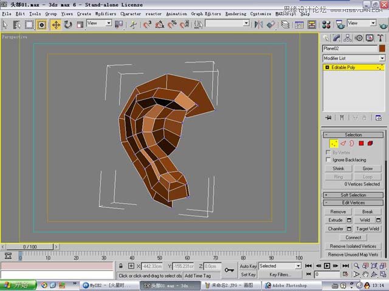Click the 0 / 100 time slider
This screenshot has height=291, width=389.
[x=30, y=247]
